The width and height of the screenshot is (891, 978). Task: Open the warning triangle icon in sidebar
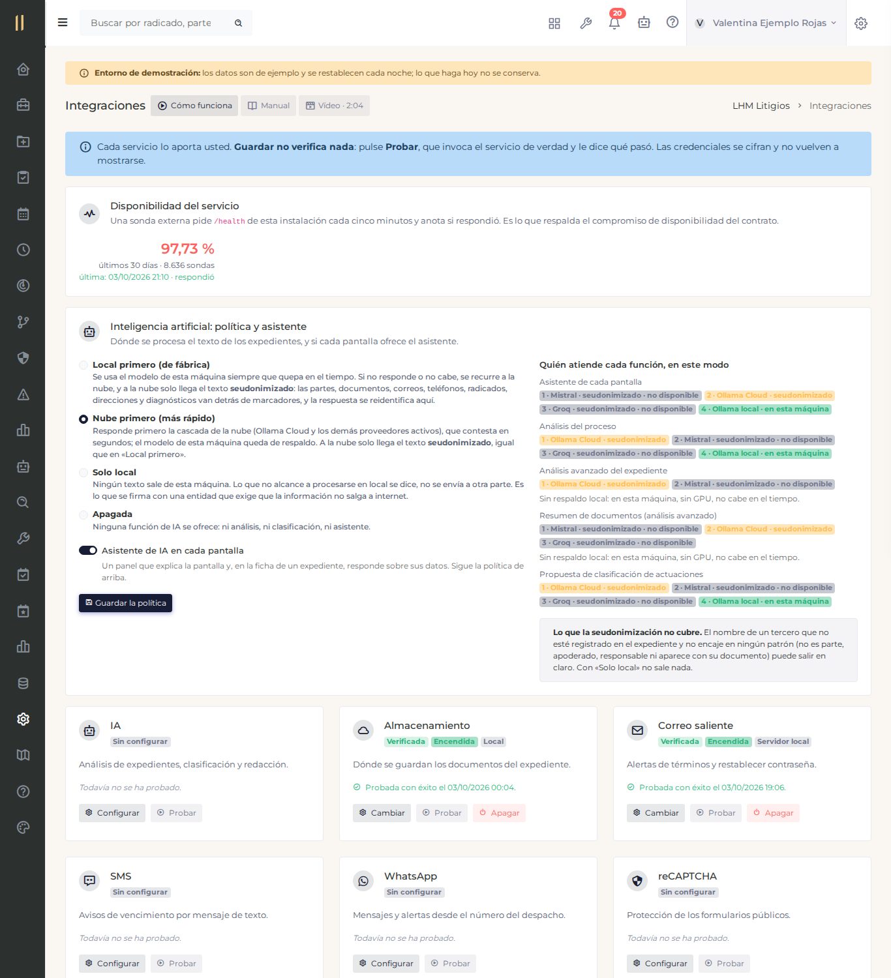[23, 394]
